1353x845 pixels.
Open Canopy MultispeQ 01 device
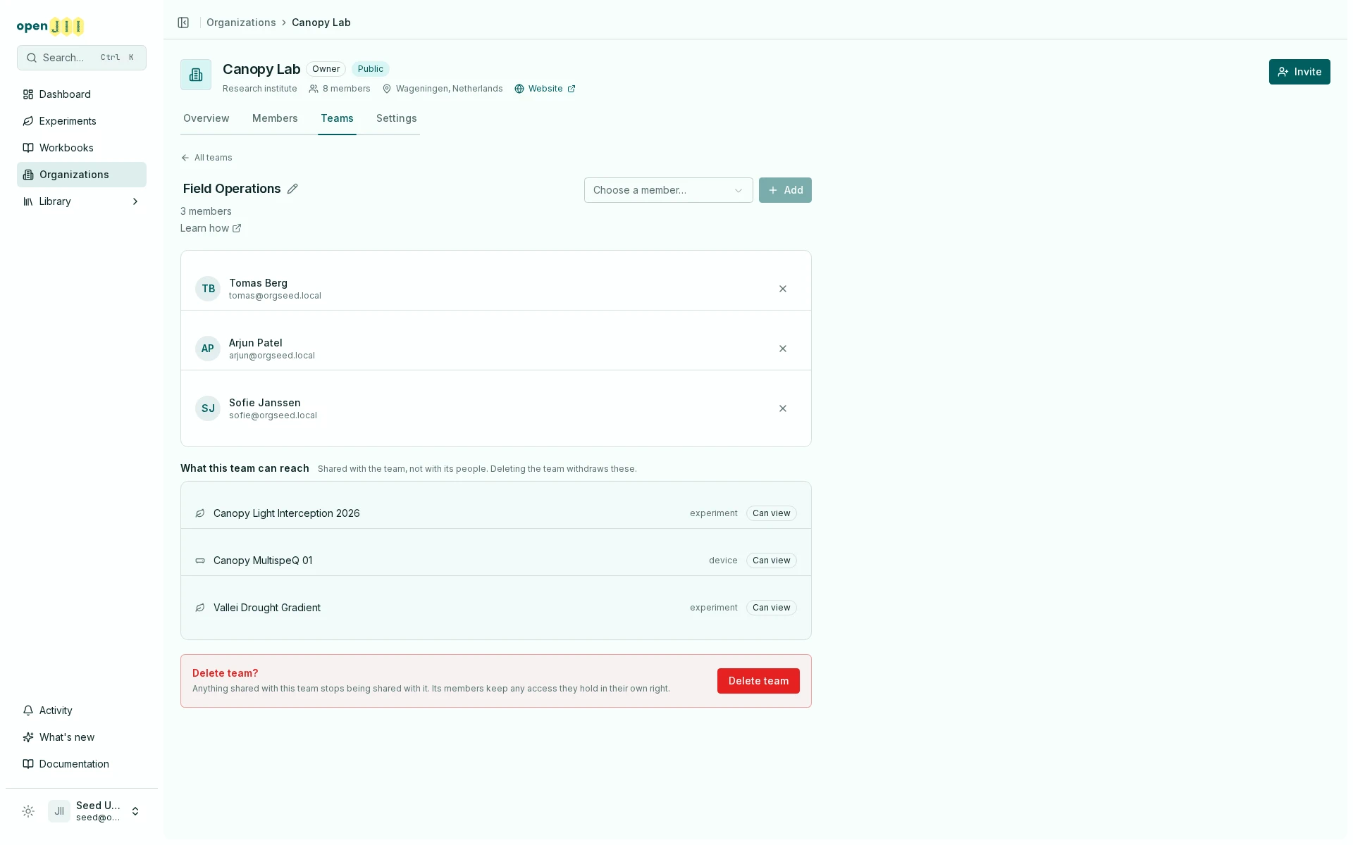[x=263, y=561]
